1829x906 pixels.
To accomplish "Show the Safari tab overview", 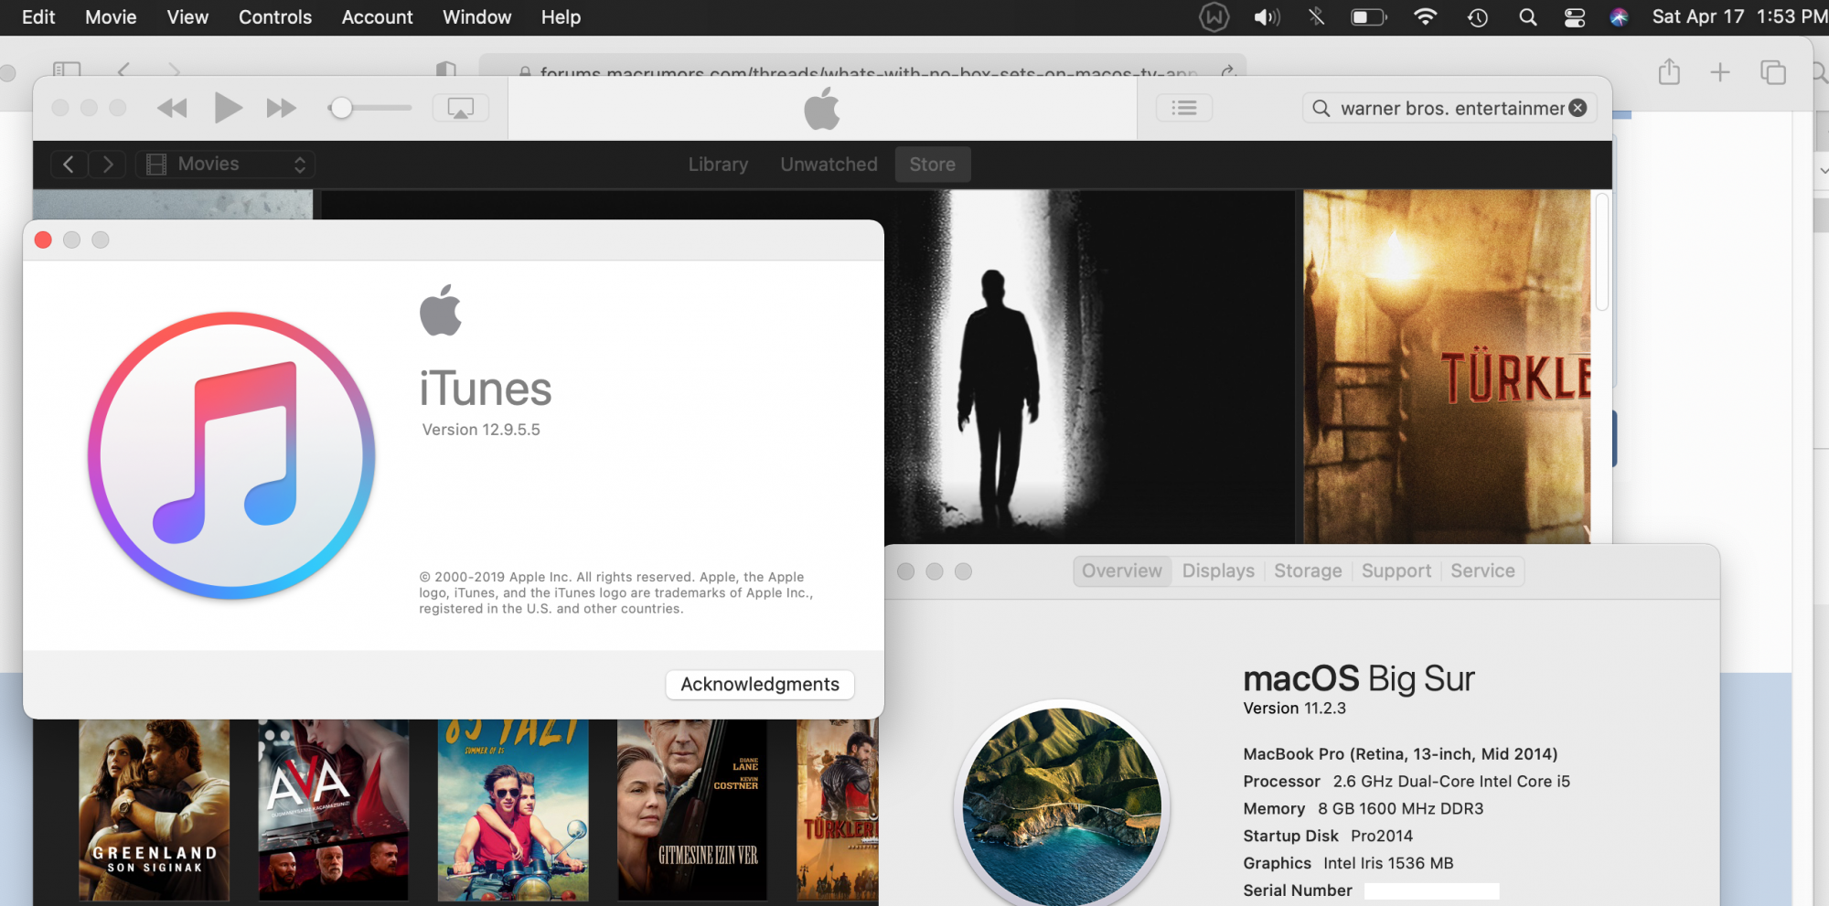I will [1772, 72].
